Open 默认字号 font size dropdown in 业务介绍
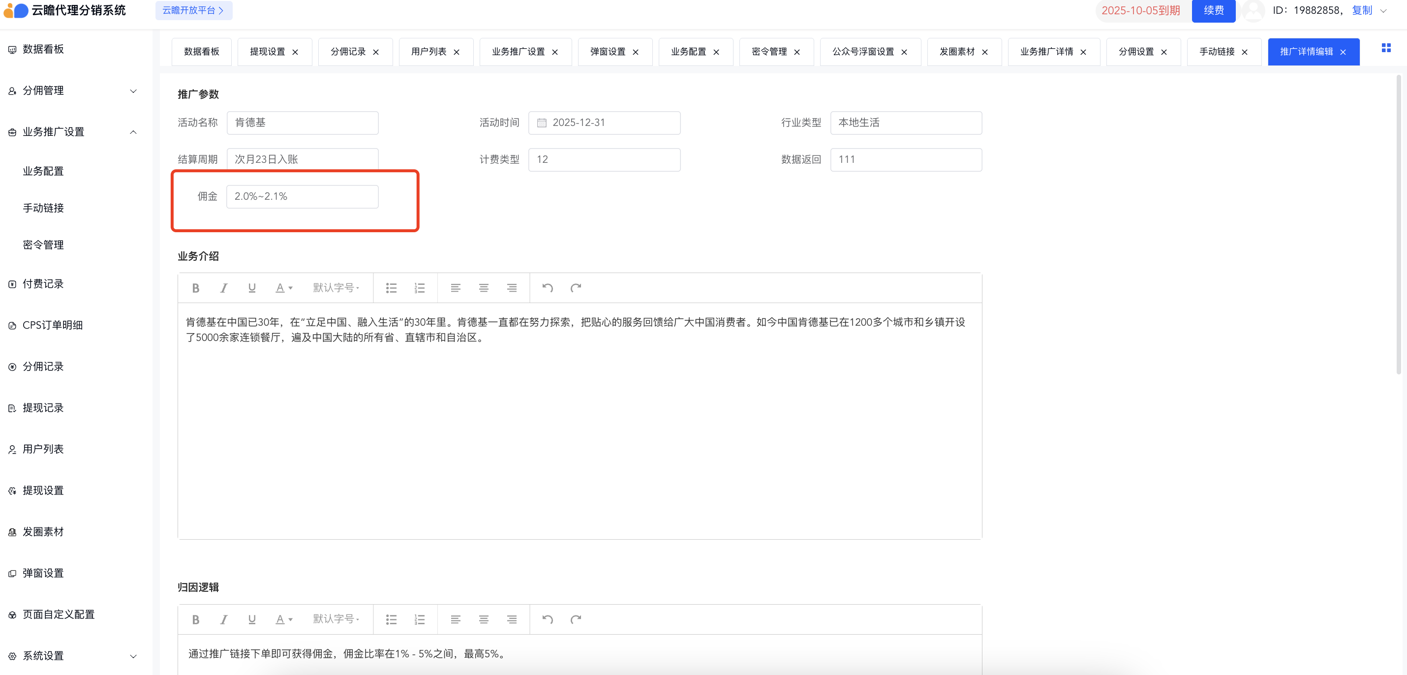This screenshot has height=675, width=1407. pyautogui.click(x=336, y=288)
